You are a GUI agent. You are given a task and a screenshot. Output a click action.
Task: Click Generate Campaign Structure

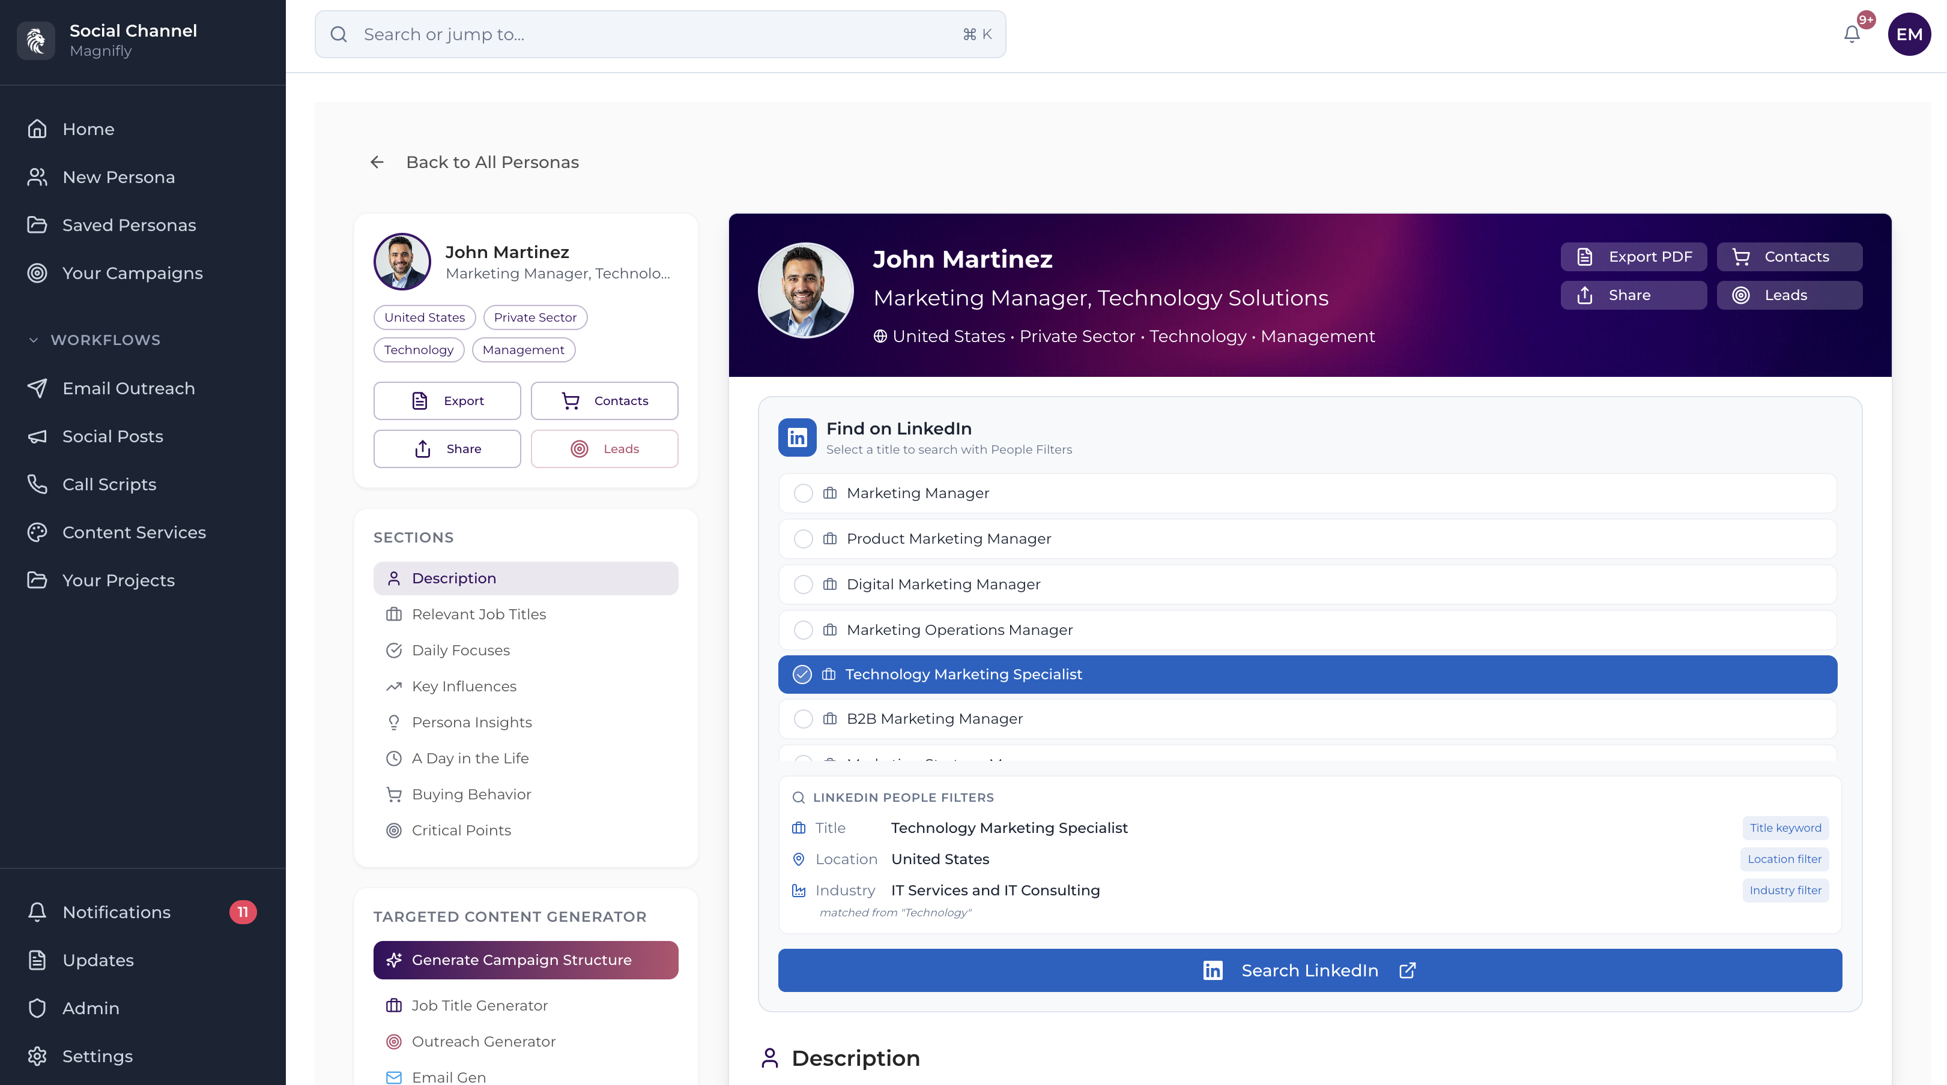point(525,960)
